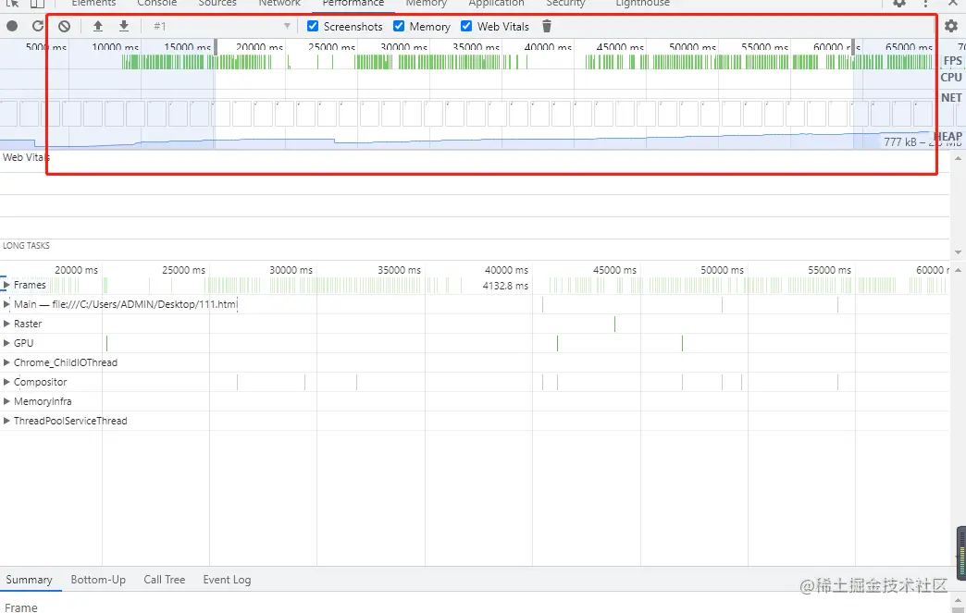
Task: Open the Lighthouse panel tab
Action: (642, 3)
